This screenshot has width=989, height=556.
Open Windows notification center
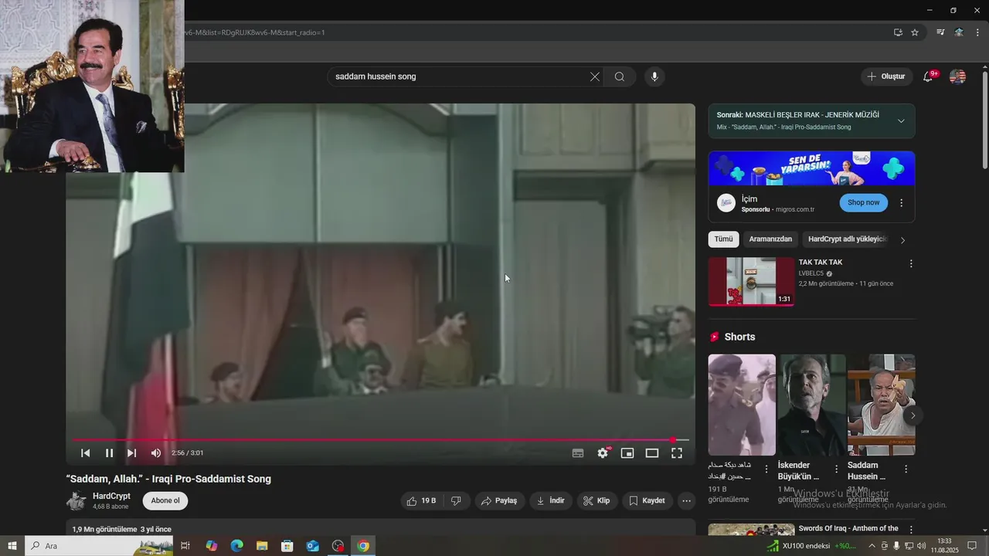pos(973,546)
